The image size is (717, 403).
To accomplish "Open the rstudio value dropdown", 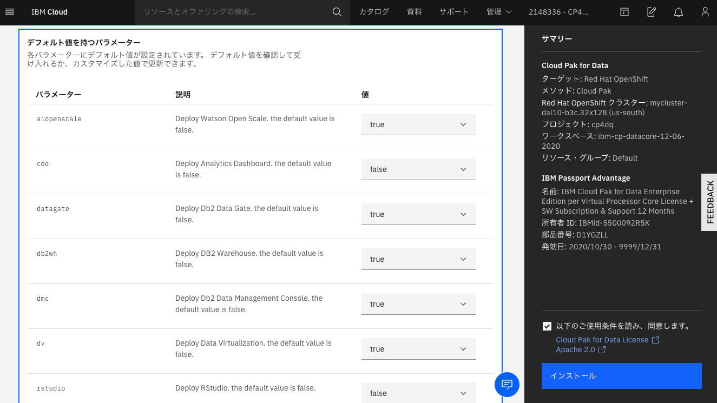I will (419, 393).
